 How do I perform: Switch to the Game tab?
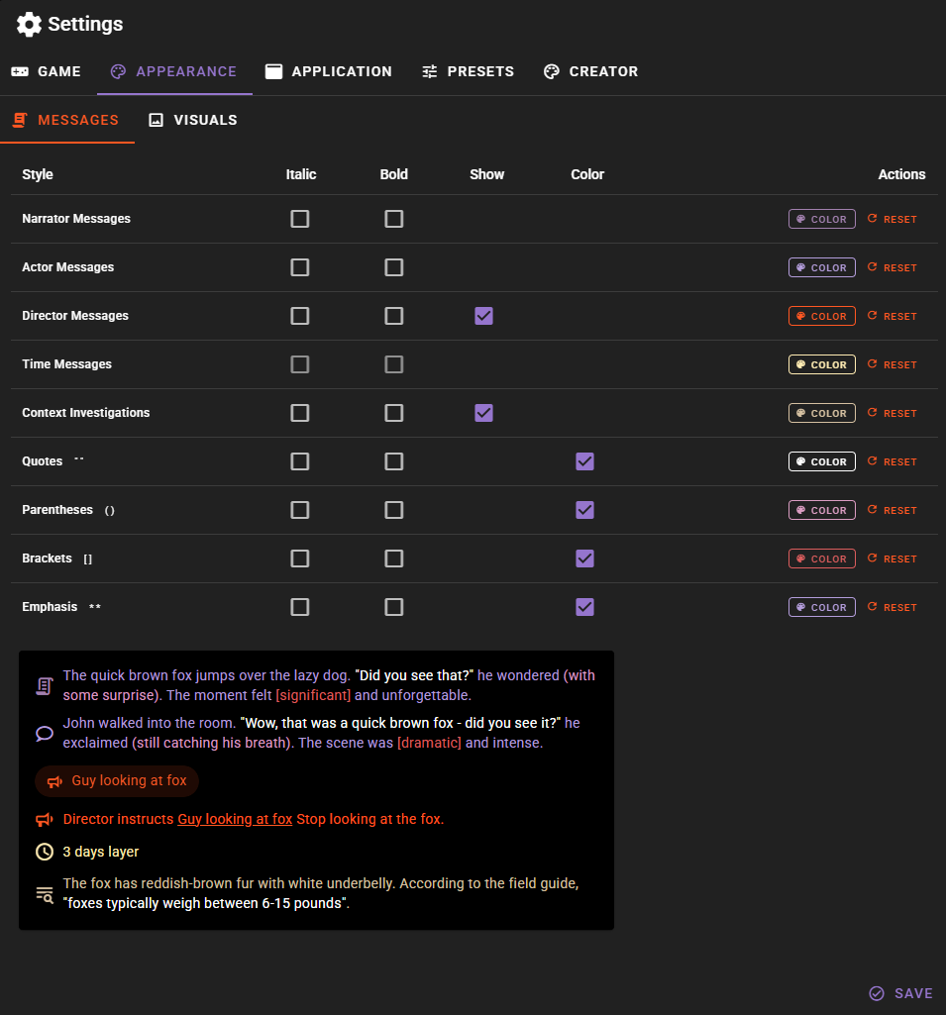click(x=47, y=71)
